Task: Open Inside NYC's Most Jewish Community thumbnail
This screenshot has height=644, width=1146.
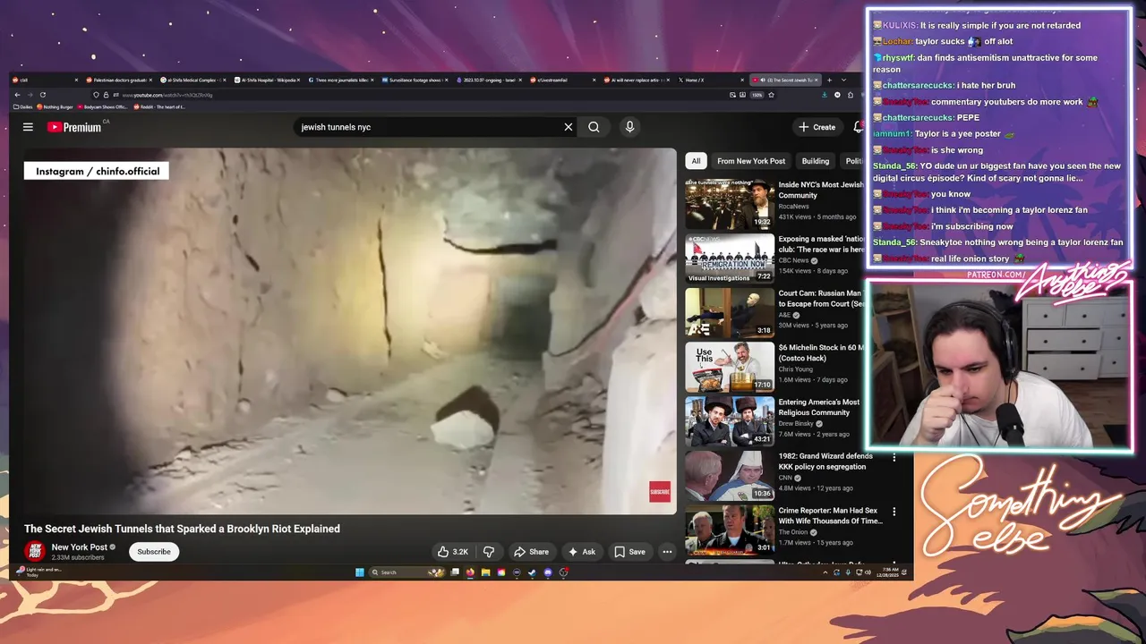Action: tap(730, 205)
